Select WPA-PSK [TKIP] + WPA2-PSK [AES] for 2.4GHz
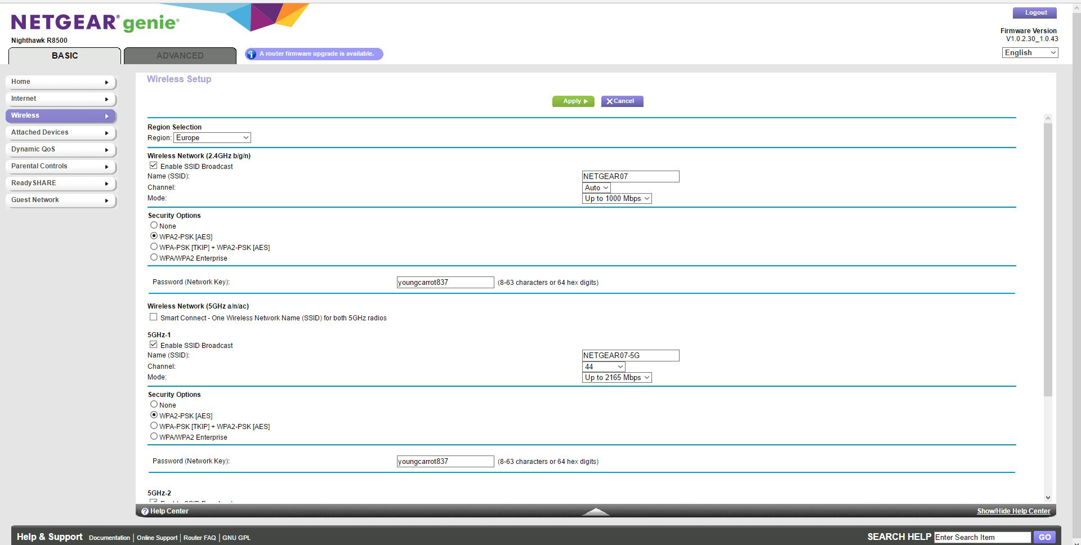The image size is (1081, 545). 154,247
